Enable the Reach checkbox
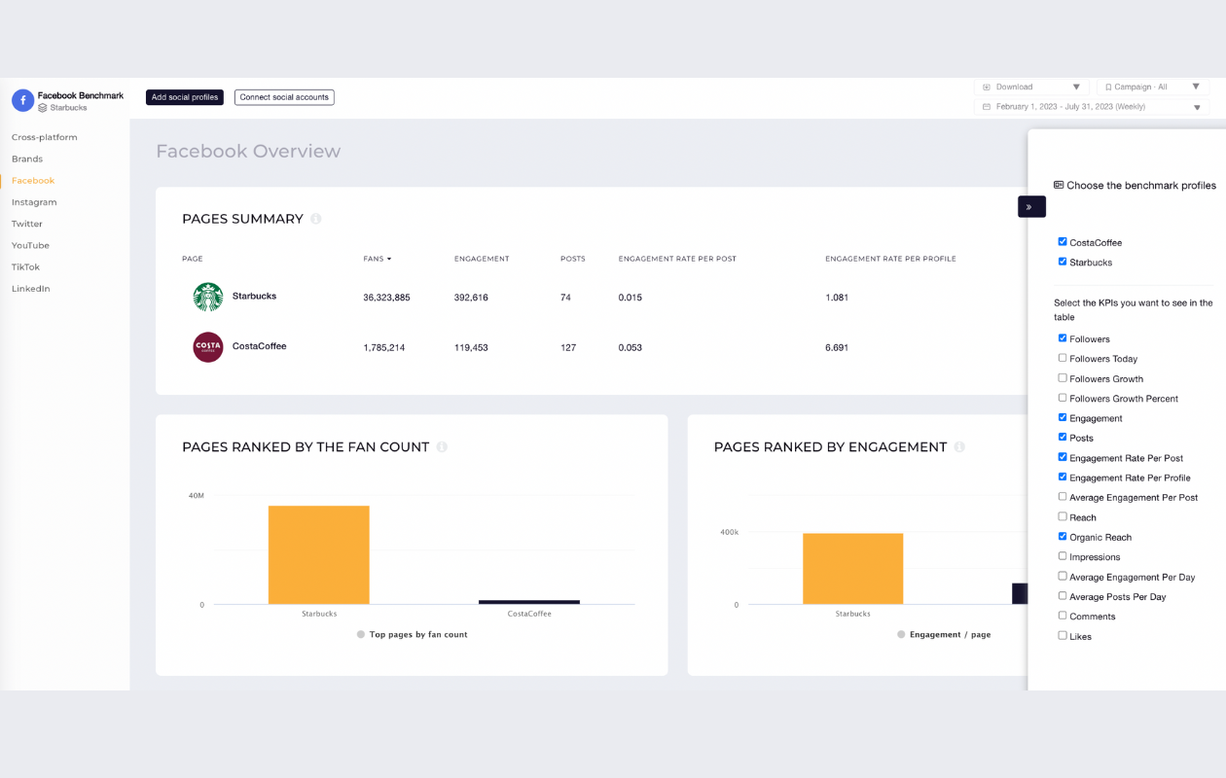1226x778 pixels. tap(1063, 516)
